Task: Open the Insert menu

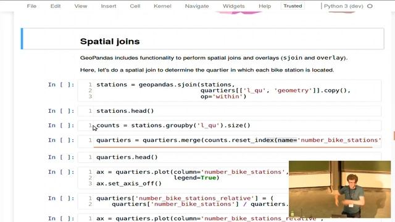Action: (x=109, y=6)
